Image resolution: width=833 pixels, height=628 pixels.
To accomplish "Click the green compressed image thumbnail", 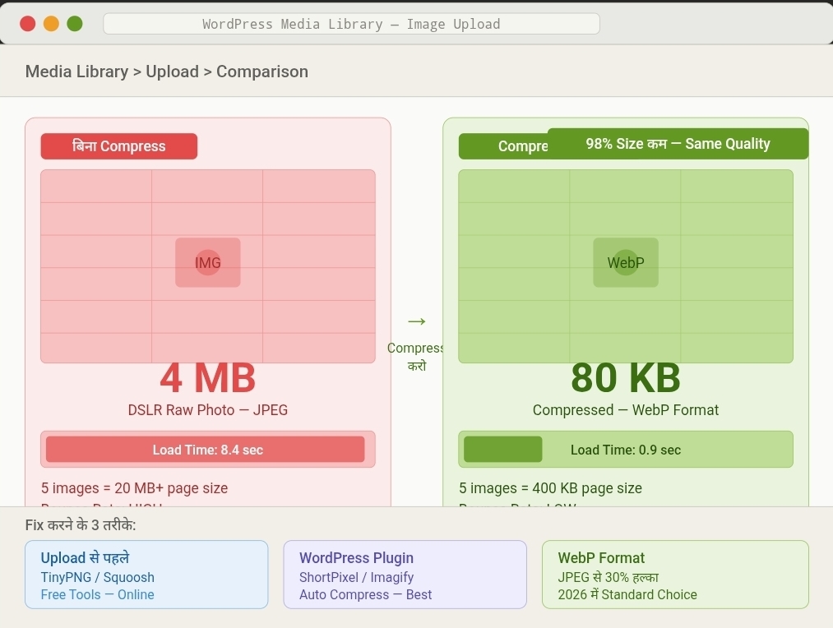I will (626, 266).
